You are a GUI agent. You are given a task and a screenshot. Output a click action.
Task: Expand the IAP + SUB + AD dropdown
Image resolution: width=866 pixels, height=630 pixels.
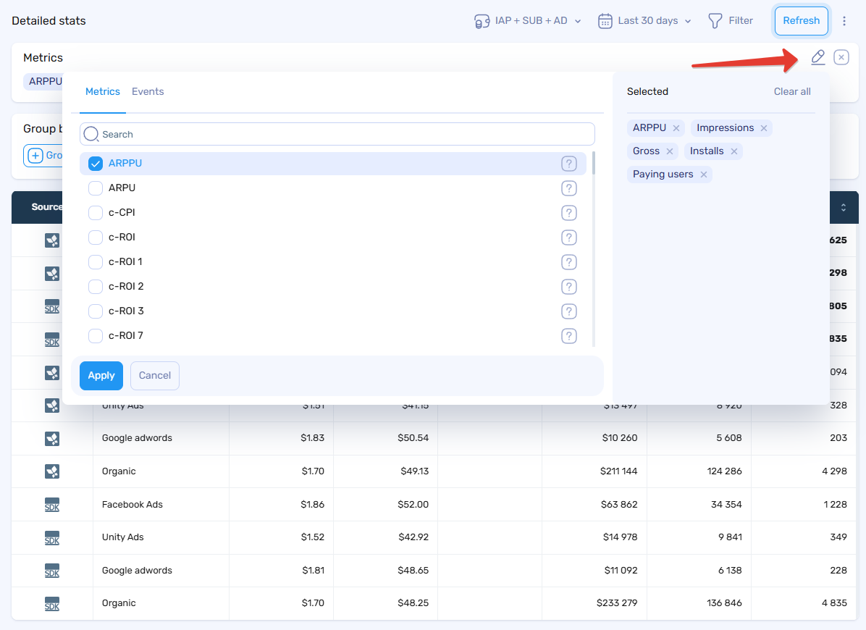[528, 21]
